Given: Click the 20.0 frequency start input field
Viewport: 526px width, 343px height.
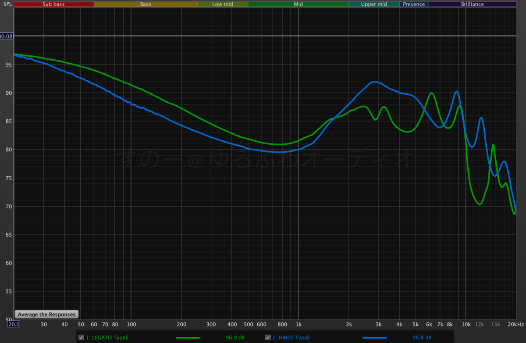Looking at the screenshot, I should [x=14, y=324].
